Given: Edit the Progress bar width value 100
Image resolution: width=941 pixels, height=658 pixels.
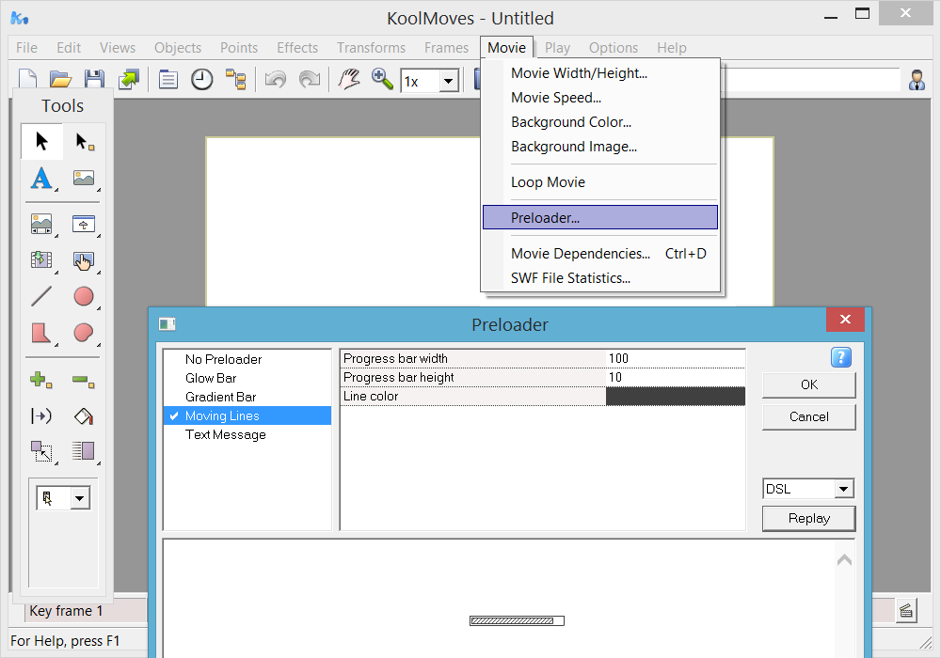Looking at the screenshot, I should point(675,358).
